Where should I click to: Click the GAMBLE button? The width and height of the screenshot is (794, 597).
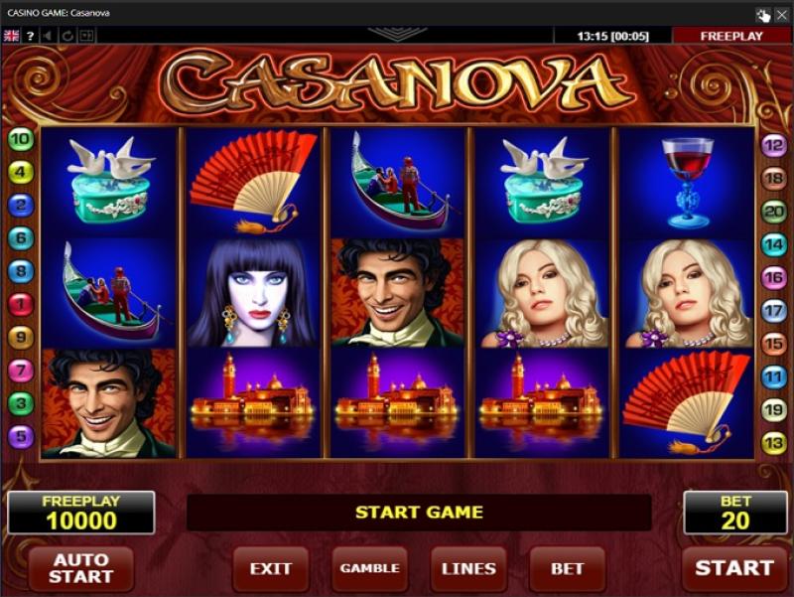click(x=369, y=568)
